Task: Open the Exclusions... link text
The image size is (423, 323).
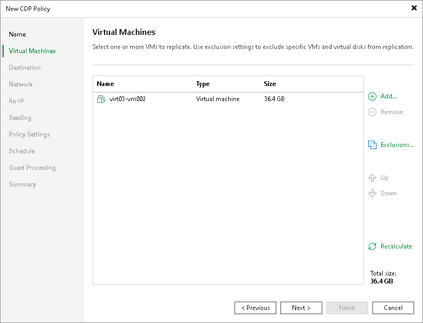Action: coord(397,145)
